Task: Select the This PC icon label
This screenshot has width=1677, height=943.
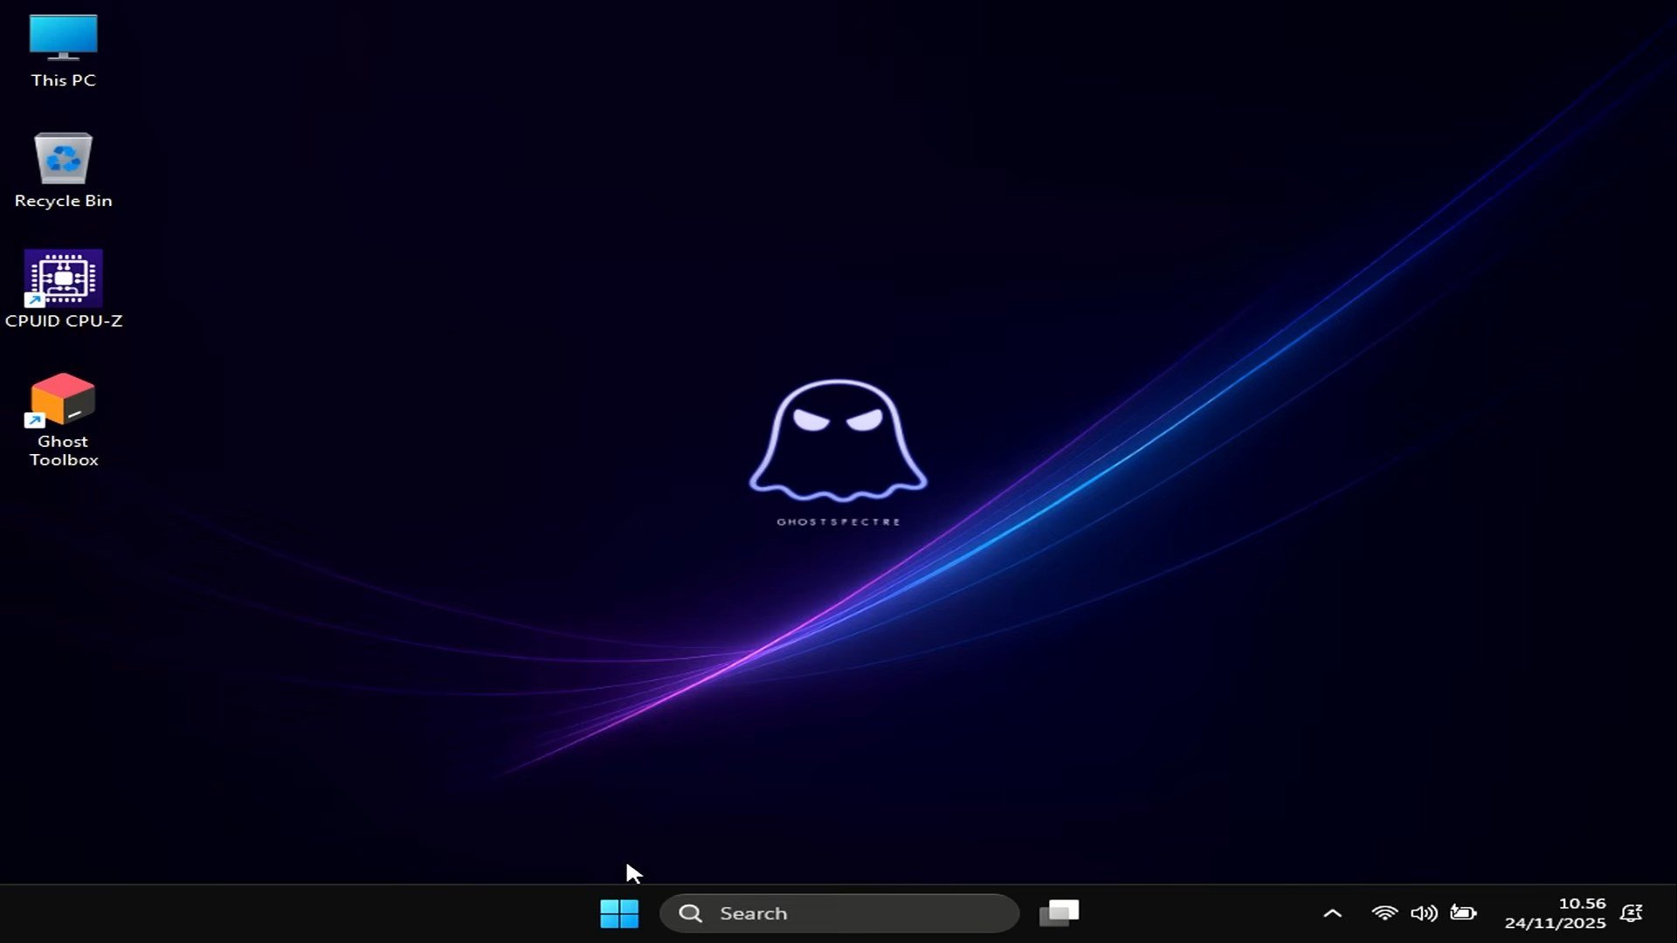Action: (x=61, y=79)
